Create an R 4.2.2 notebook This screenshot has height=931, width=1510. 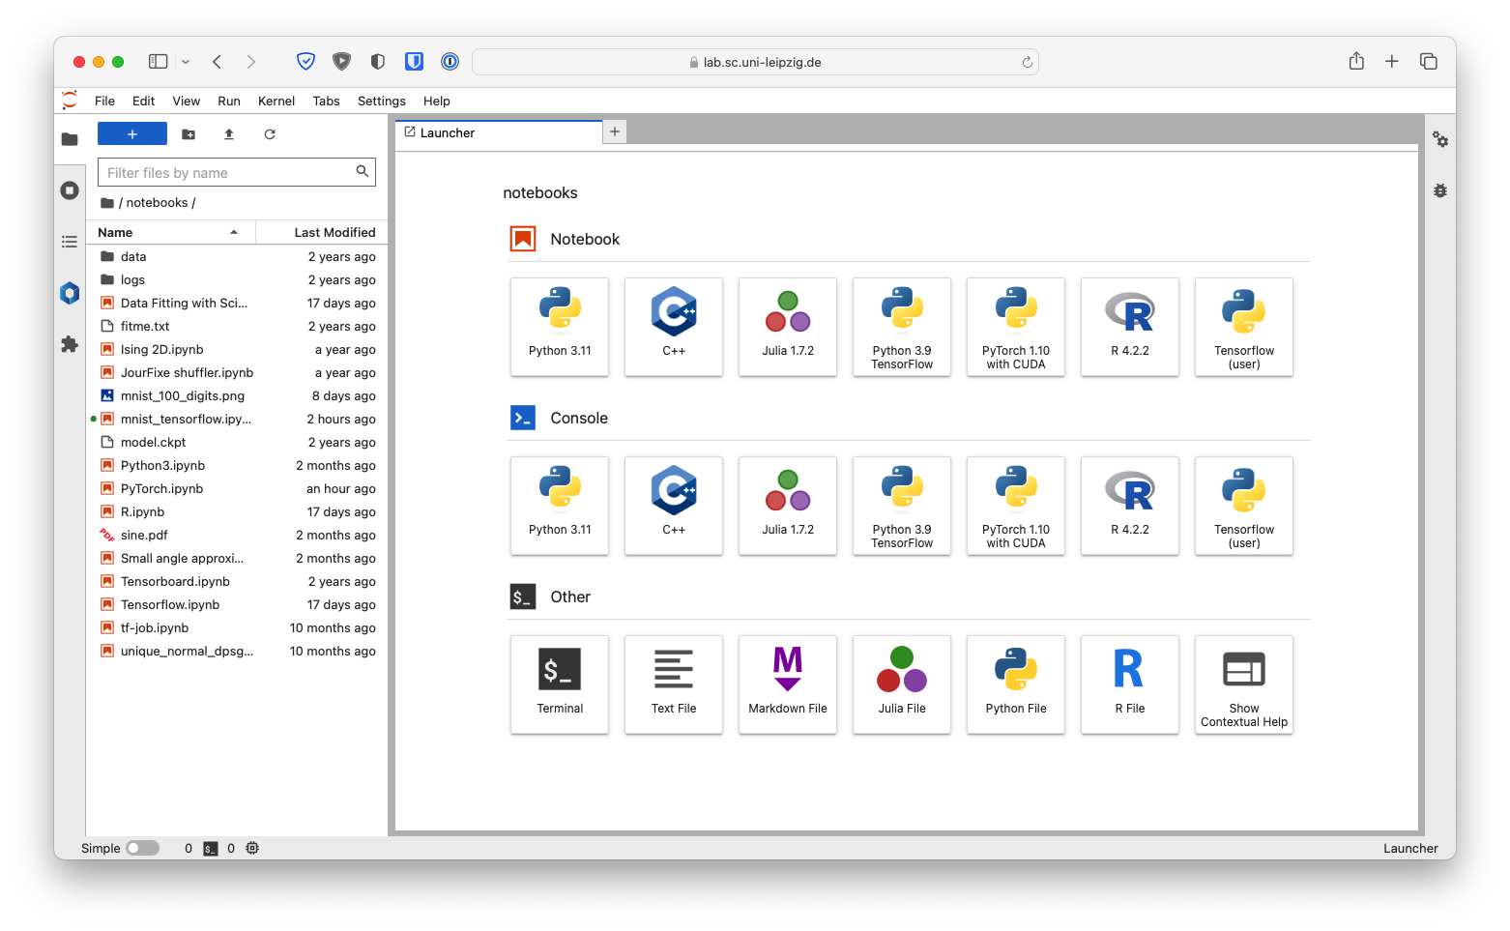[x=1130, y=327]
